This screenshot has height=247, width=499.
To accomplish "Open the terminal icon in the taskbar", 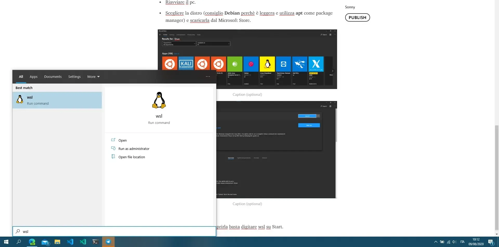I will click(95, 242).
